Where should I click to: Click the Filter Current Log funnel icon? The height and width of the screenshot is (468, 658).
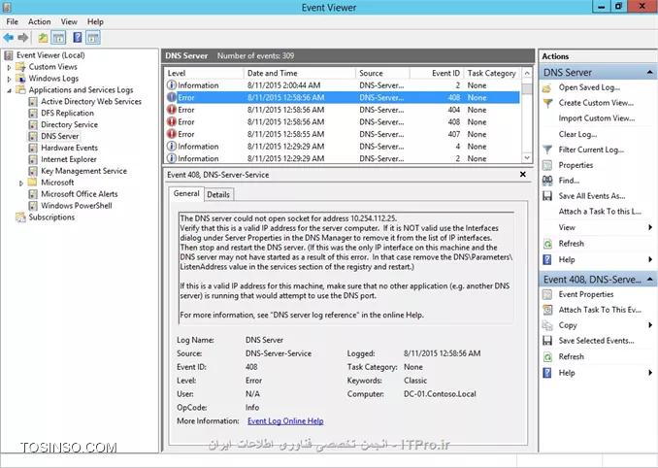(x=546, y=150)
